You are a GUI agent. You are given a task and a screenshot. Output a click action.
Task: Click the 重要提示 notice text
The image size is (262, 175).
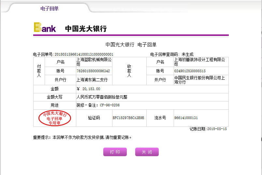[82, 137]
